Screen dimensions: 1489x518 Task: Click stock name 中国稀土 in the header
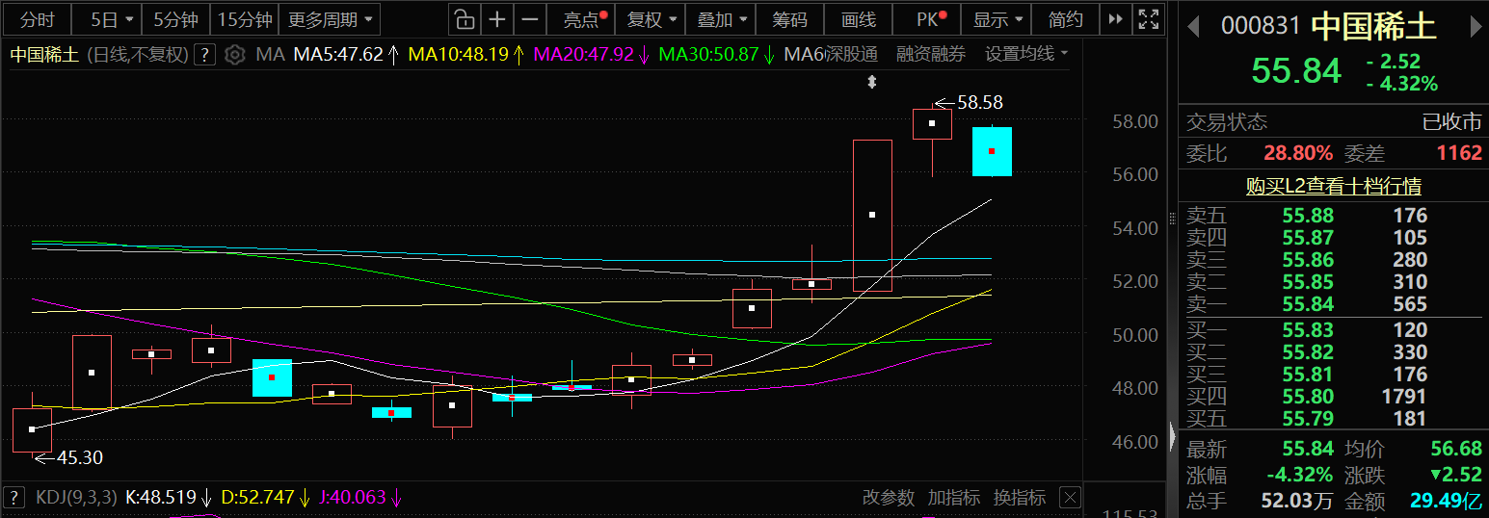(x=1374, y=26)
